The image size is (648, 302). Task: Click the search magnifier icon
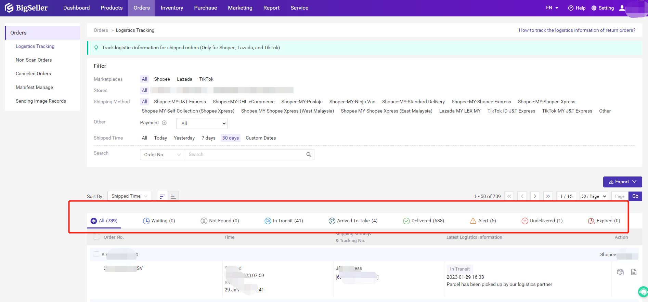(x=309, y=155)
